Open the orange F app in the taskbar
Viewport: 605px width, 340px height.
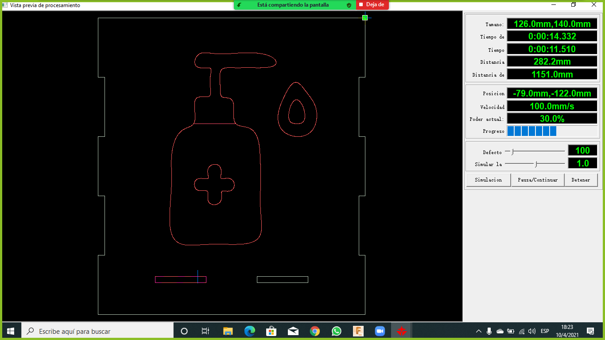[x=358, y=331]
